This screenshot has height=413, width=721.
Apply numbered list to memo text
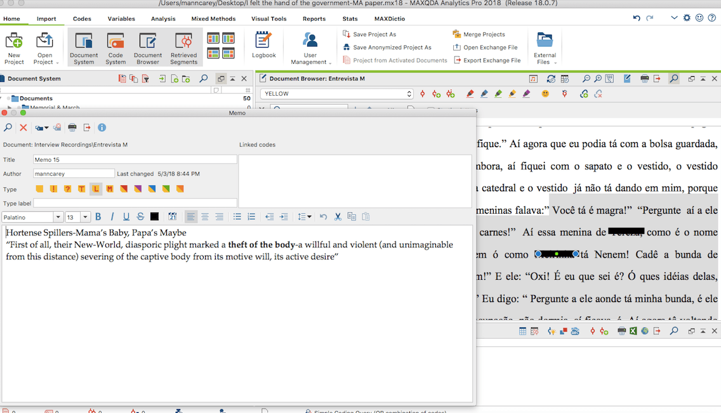point(251,216)
